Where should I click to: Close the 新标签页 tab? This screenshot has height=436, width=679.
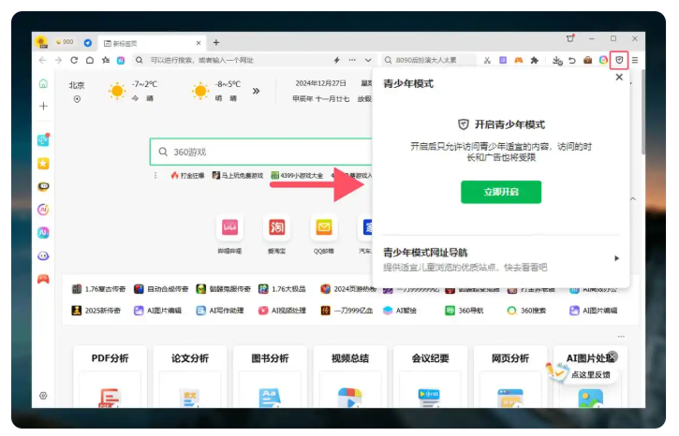point(199,43)
